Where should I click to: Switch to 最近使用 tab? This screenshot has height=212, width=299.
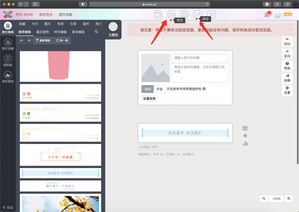pyautogui.click(x=43, y=32)
